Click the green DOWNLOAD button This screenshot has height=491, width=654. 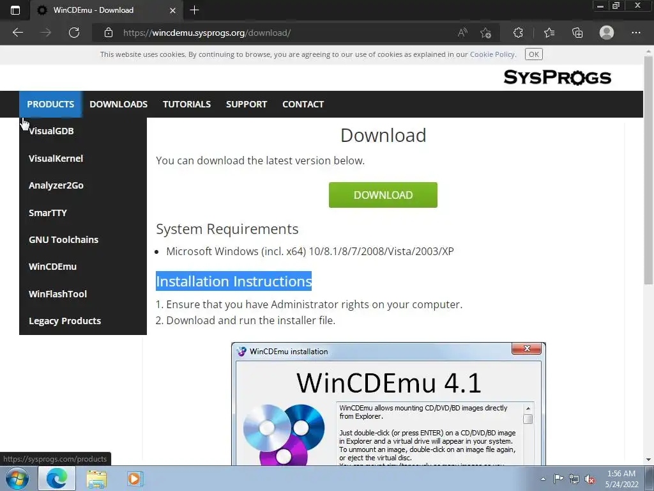[x=383, y=195]
